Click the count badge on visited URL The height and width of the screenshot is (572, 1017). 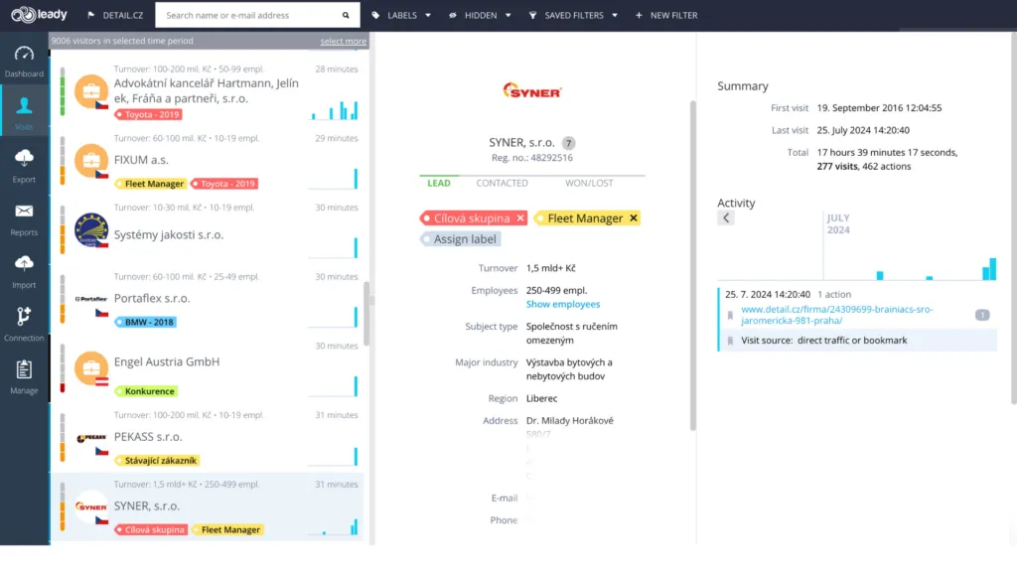[x=982, y=315]
